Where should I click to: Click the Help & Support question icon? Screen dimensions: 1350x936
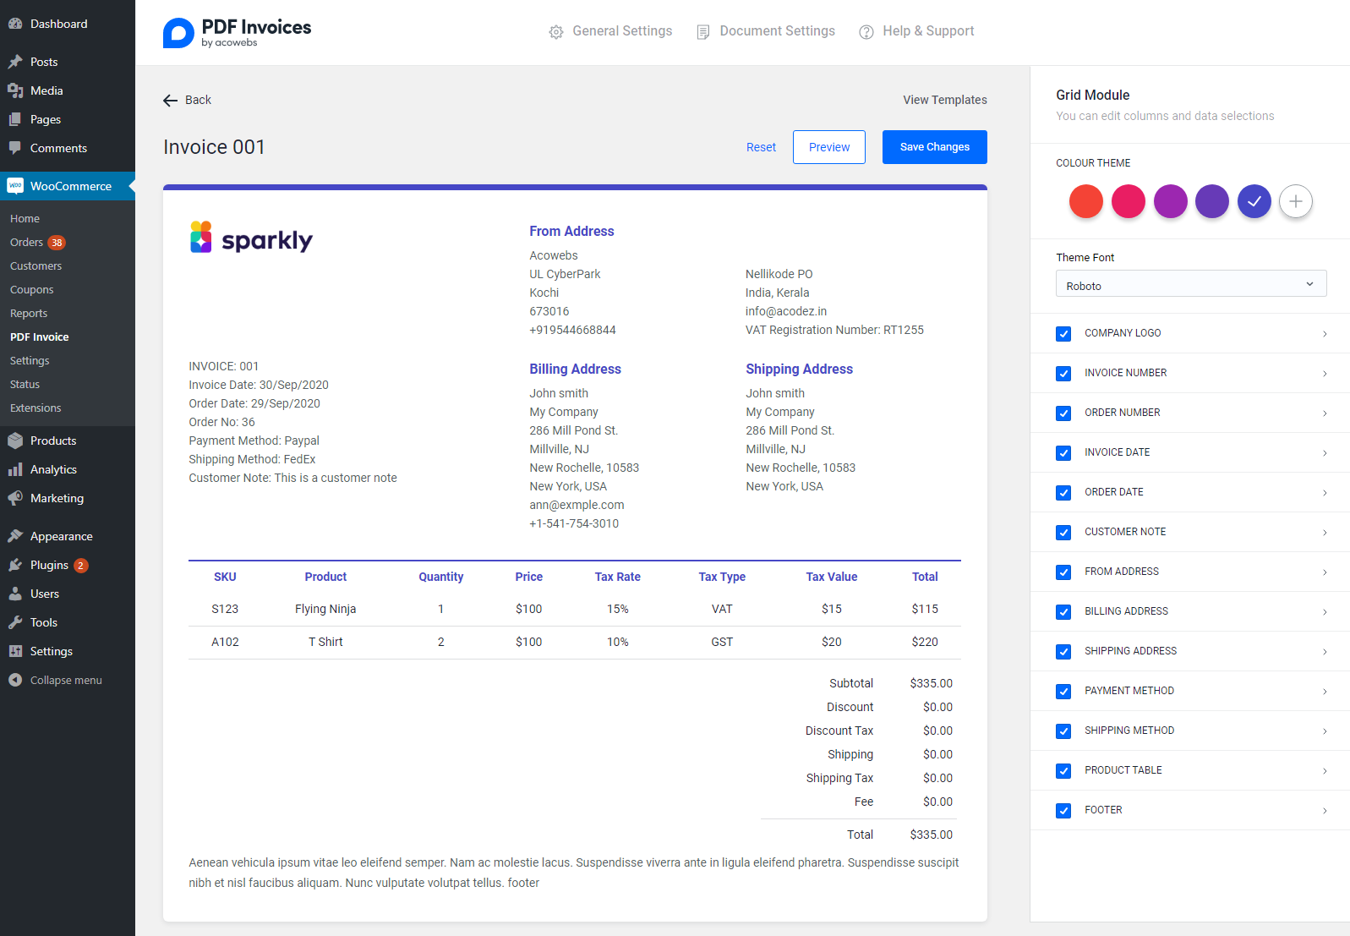tap(866, 32)
